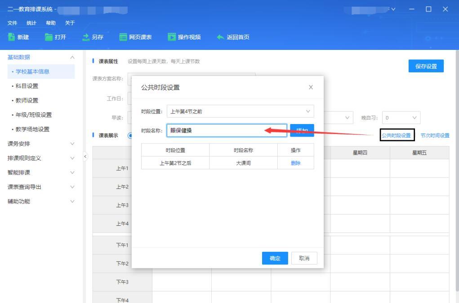The width and height of the screenshot is (459, 303).
Task: Open the 帮助 menu
Action: click(x=51, y=23)
